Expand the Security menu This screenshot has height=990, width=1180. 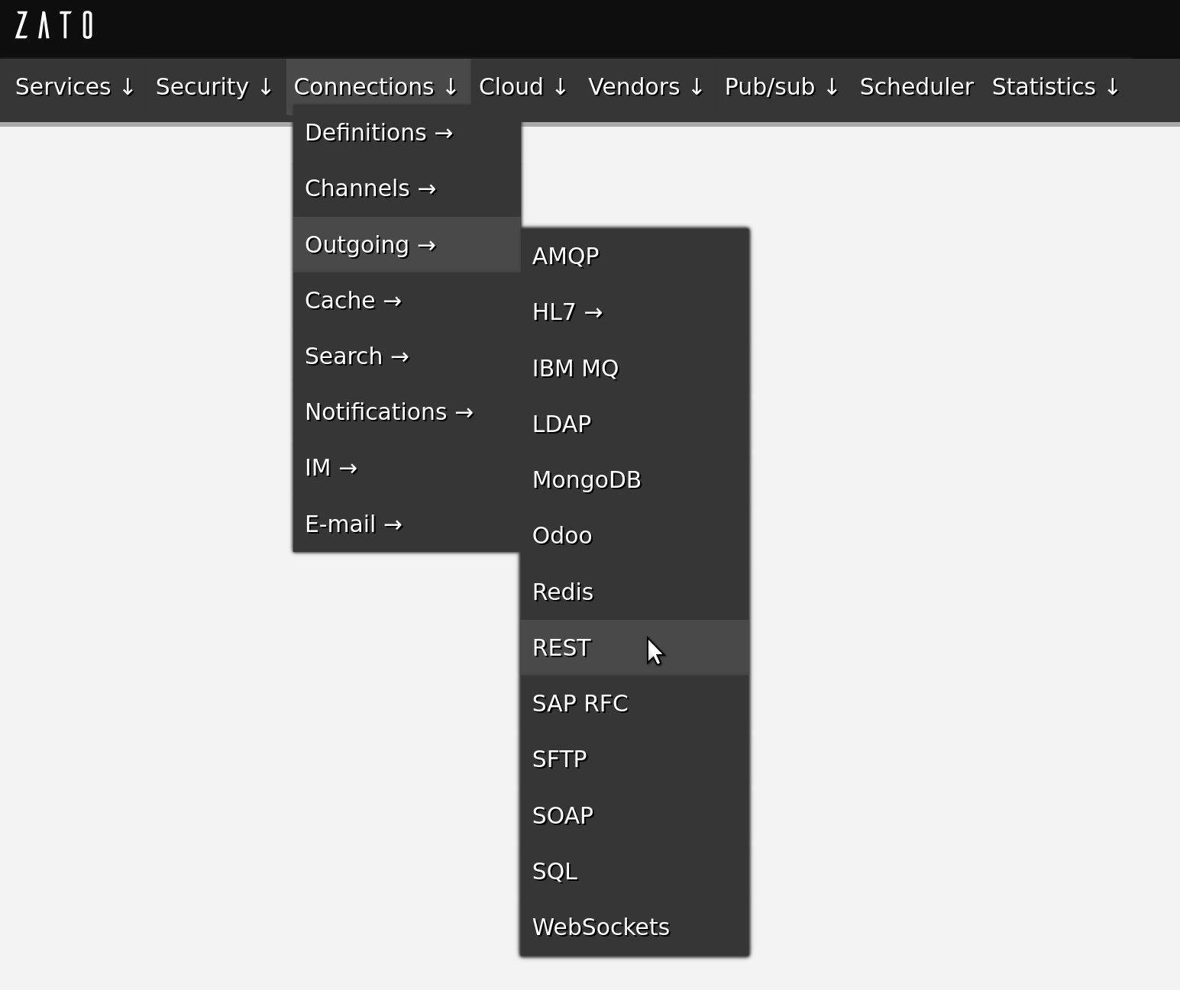pyautogui.click(x=214, y=87)
